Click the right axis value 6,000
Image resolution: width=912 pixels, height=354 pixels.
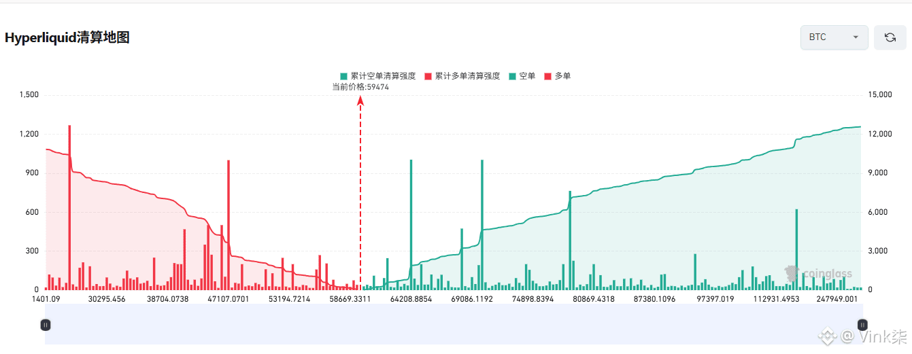[879, 212]
